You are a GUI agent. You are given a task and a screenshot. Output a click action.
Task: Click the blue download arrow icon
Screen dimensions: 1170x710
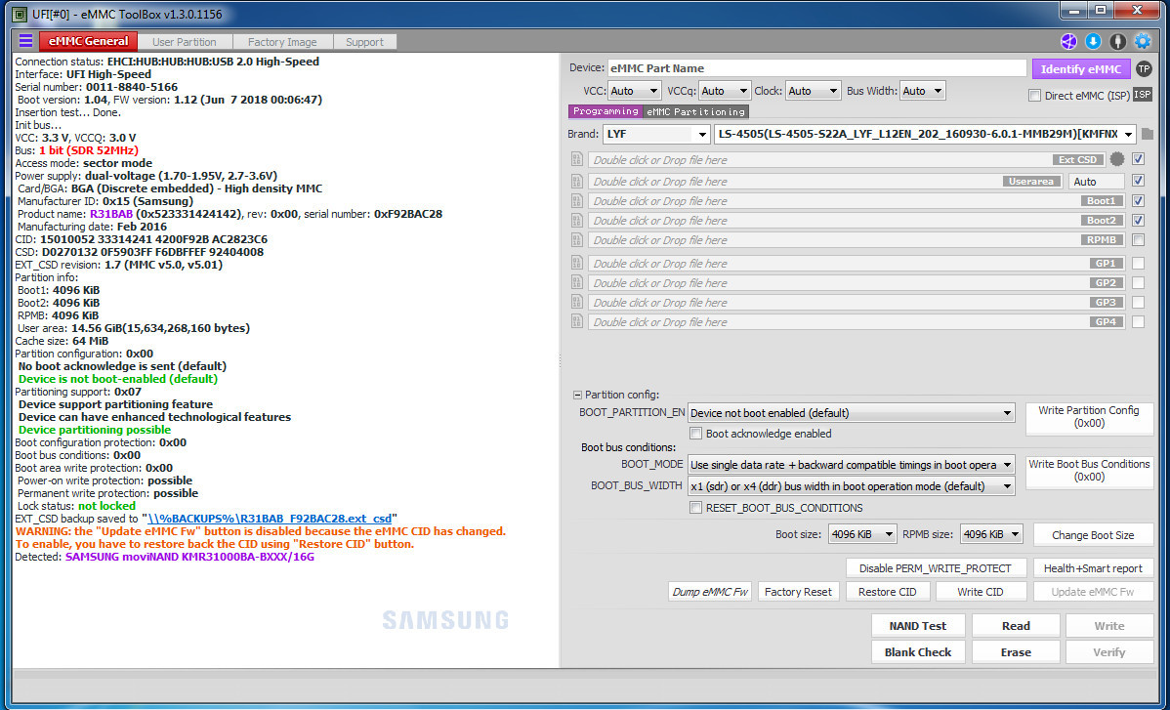[x=1093, y=42]
